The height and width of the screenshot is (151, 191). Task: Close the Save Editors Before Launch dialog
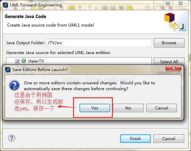point(174,68)
